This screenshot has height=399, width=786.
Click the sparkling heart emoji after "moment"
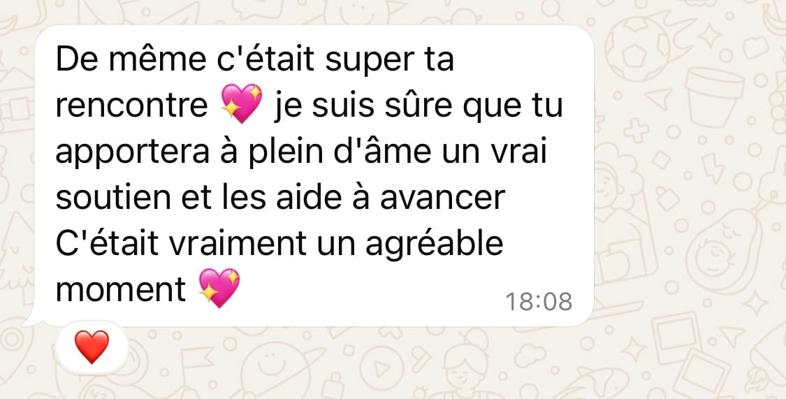coord(219,288)
